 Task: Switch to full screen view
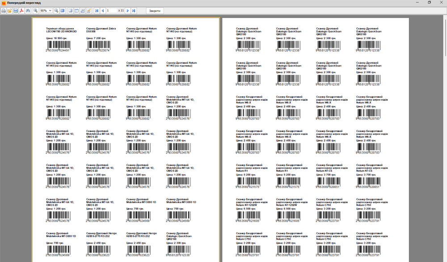[63, 10]
